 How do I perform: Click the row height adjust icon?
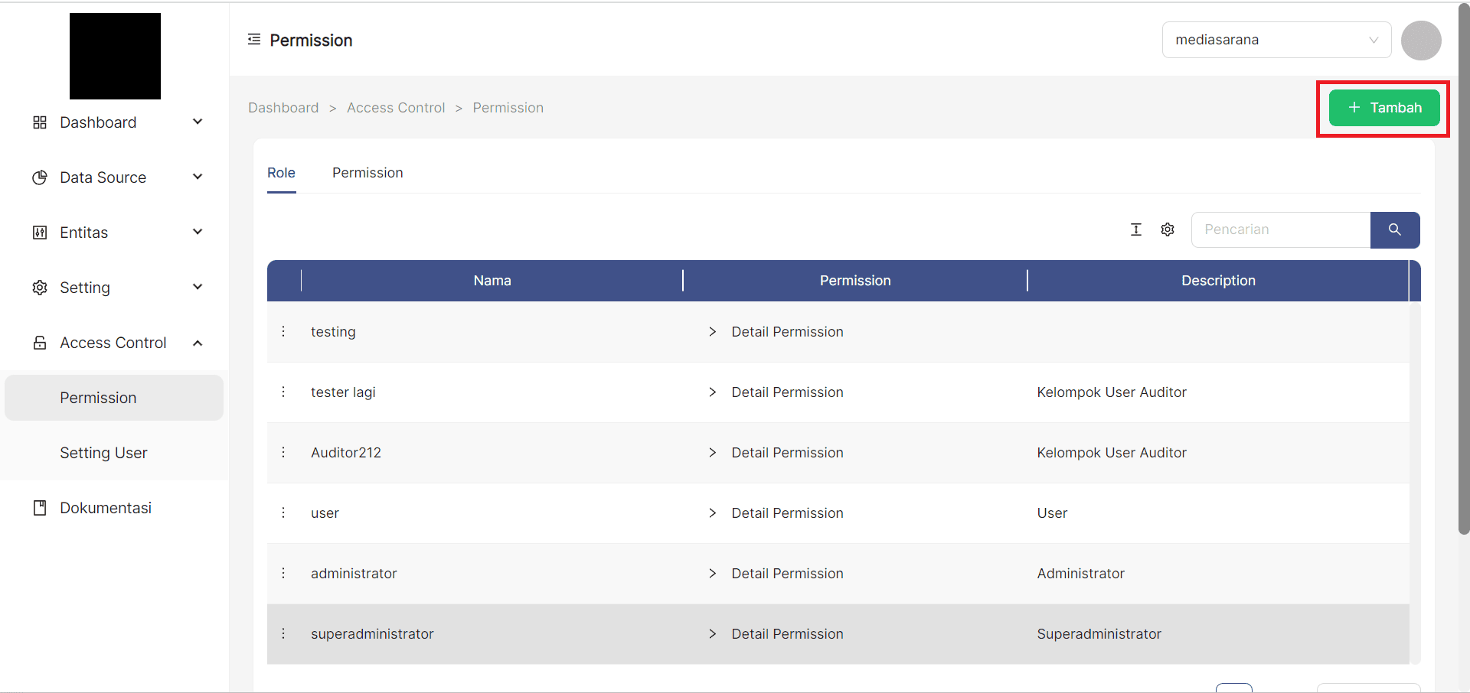(x=1136, y=229)
